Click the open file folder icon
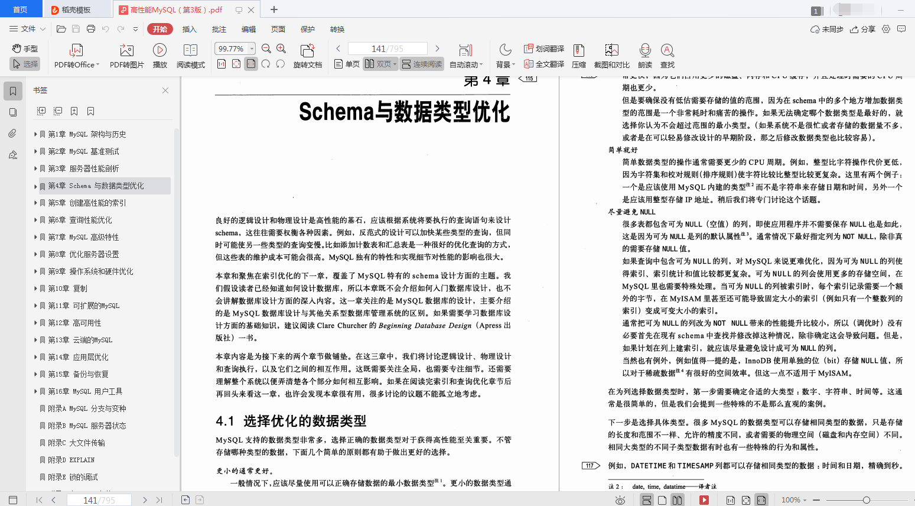 pyautogui.click(x=61, y=29)
